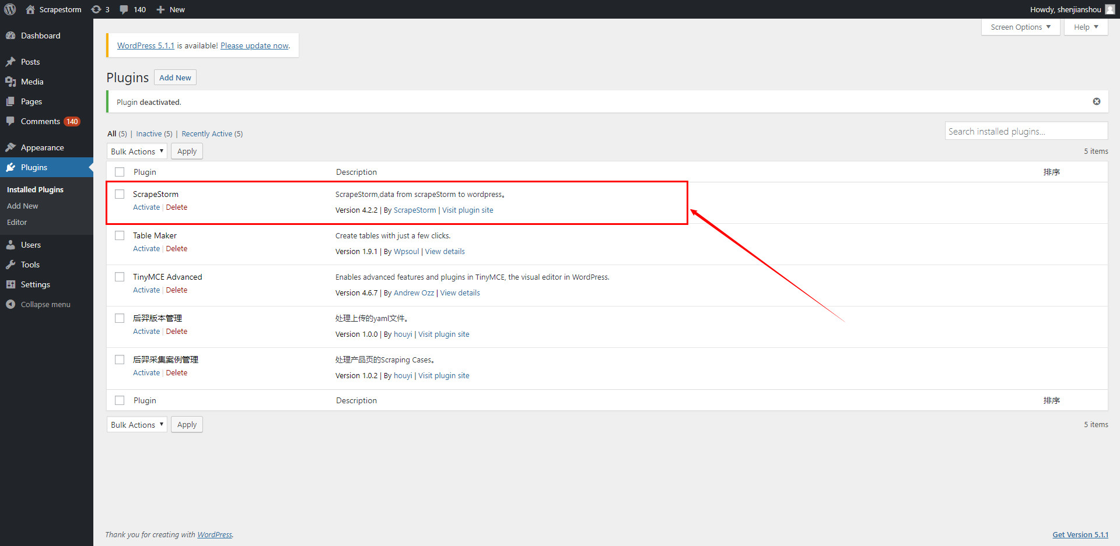Expand the Help panel

(1086, 27)
